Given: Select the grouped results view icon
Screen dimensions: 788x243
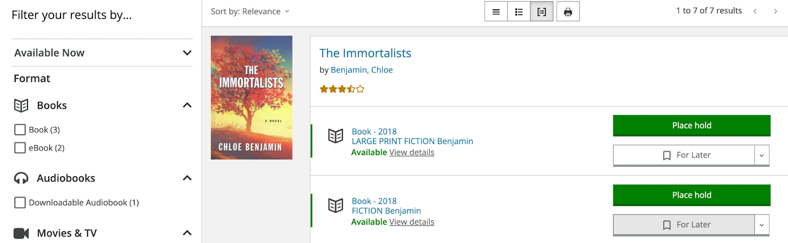Looking at the screenshot, I should point(542,12).
